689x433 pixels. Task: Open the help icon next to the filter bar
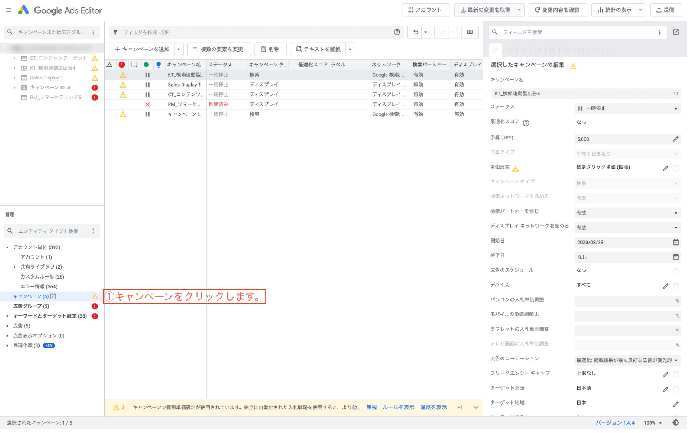[397, 32]
